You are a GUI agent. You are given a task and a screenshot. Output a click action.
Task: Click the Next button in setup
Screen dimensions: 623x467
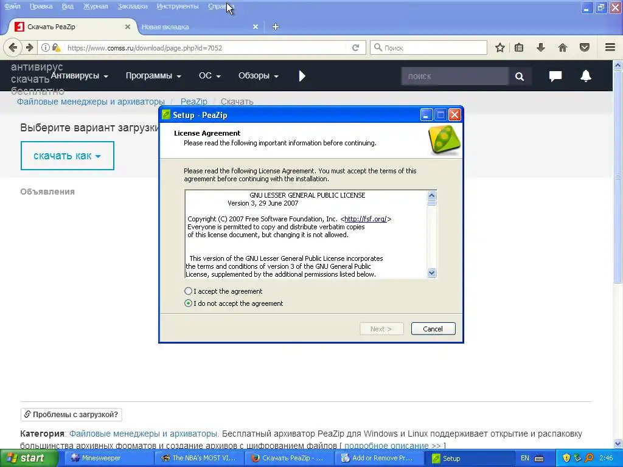pyautogui.click(x=381, y=329)
